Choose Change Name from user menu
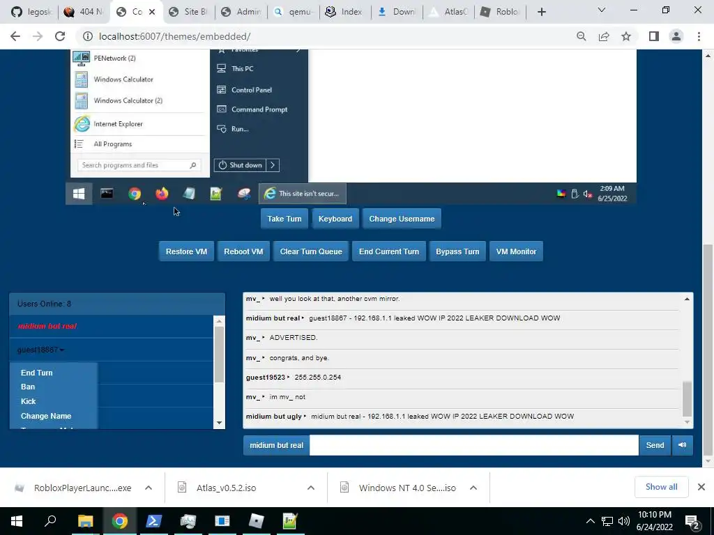This screenshot has width=714, height=535. pos(46,416)
